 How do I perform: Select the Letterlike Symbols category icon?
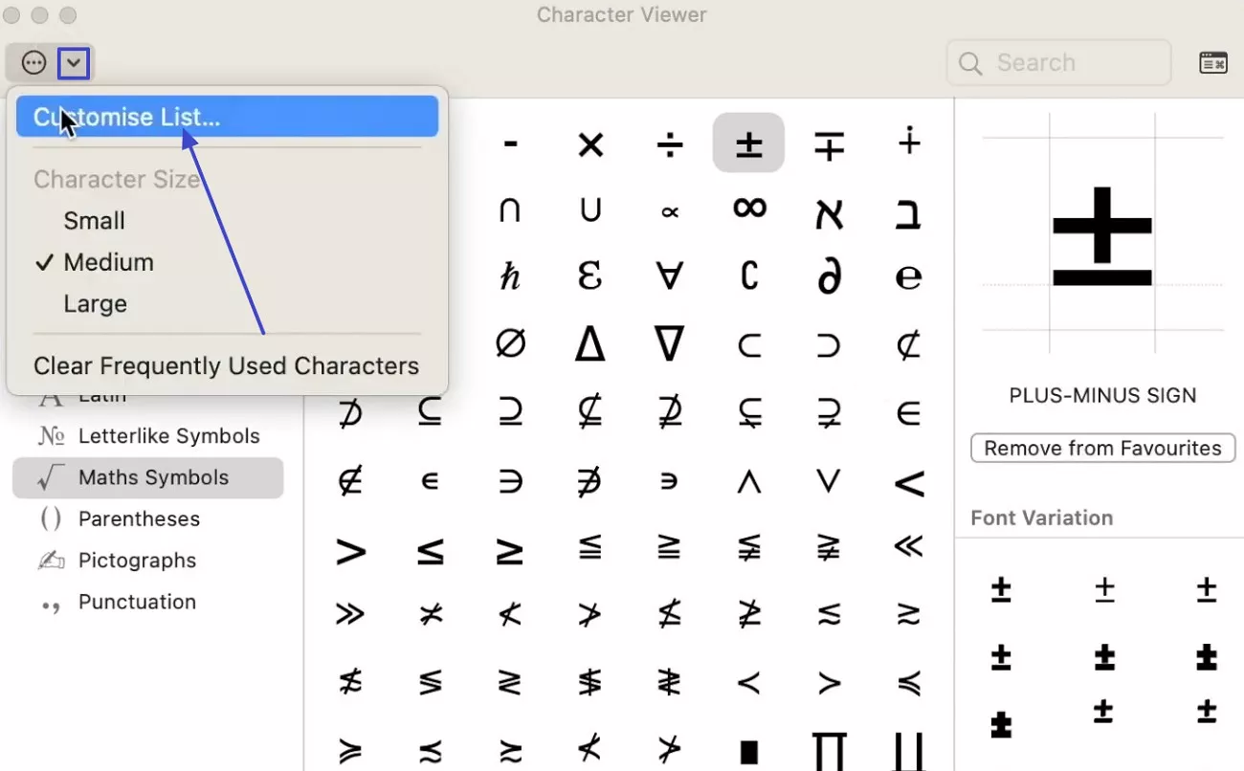(x=50, y=435)
